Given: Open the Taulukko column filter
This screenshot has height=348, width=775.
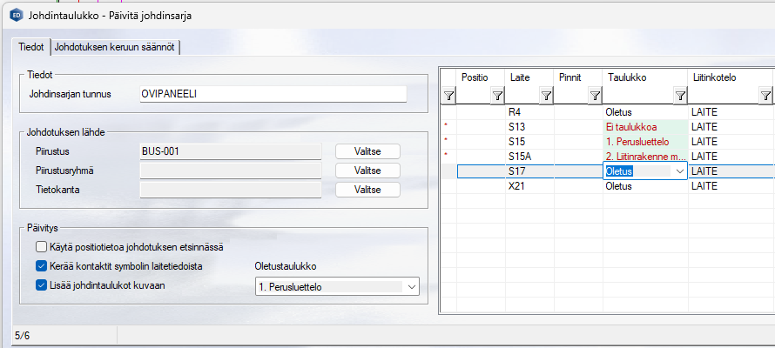Looking at the screenshot, I should point(680,96).
